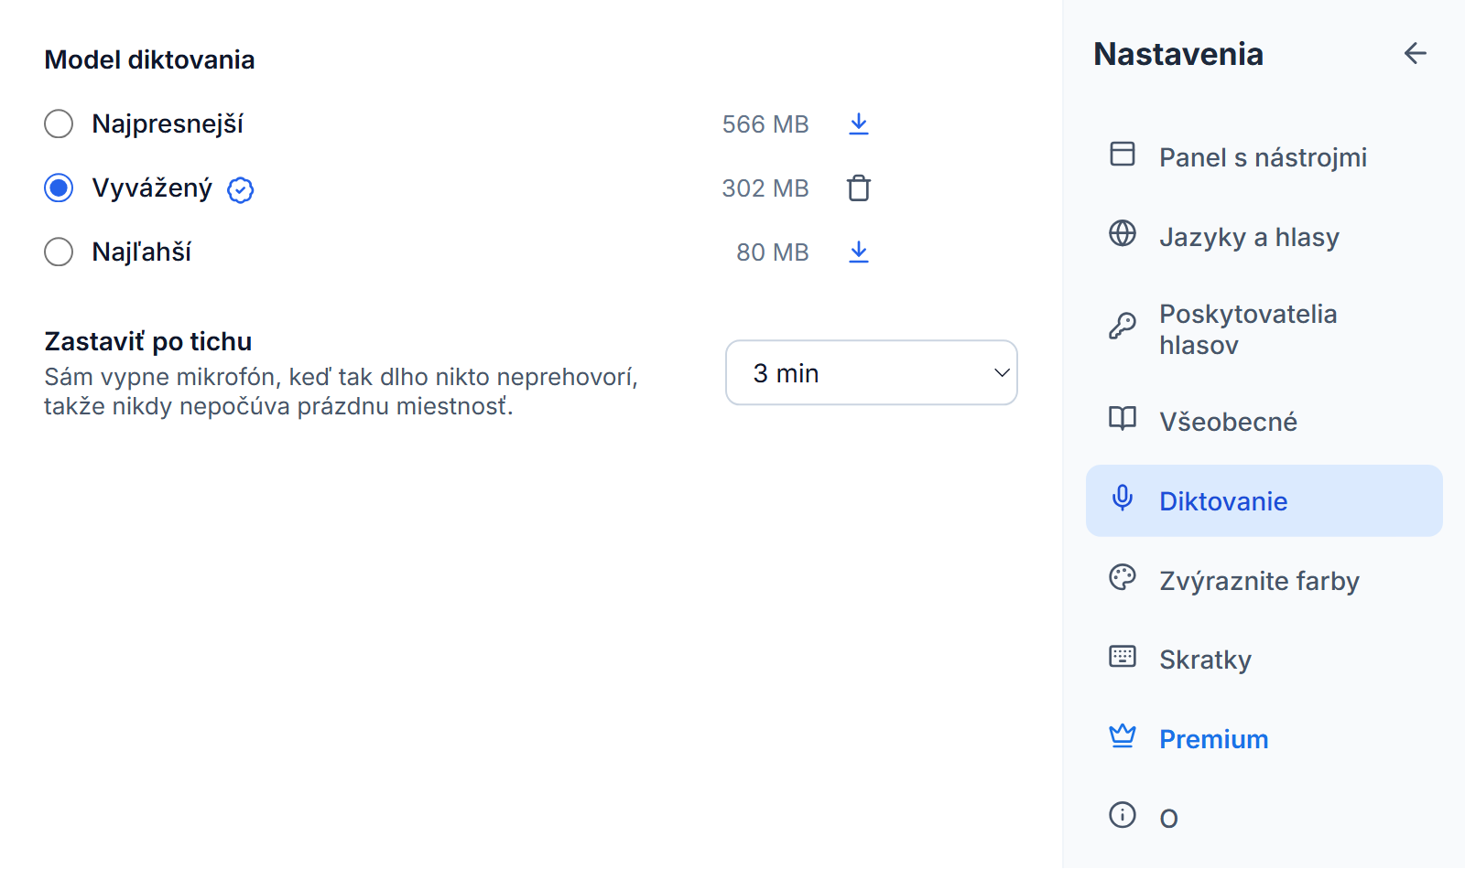Viewport: 1465px width, 869px height.
Task: Open the Diktovanie settings section
Action: click(1264, 500)
